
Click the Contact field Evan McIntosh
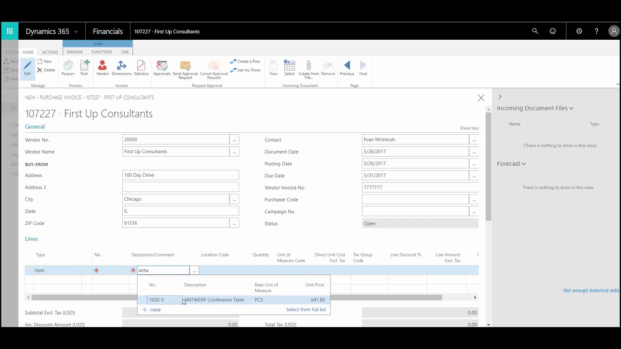coord(415,140)
